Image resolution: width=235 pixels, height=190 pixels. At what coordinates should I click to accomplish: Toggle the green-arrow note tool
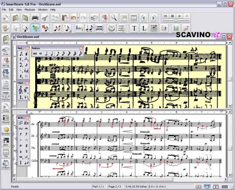(x=35, y=28)
